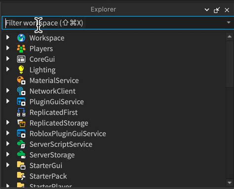Select the StarterPack row label
Screen dimensions: 234x189
pos(48,176)
